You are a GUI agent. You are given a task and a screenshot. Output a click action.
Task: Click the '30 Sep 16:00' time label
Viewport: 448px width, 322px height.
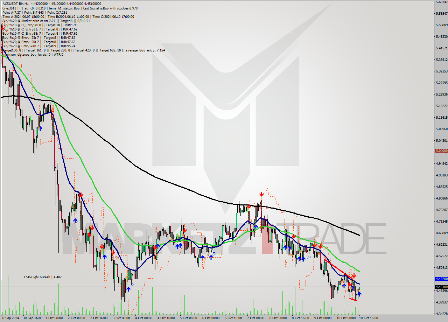pos(32,318)
